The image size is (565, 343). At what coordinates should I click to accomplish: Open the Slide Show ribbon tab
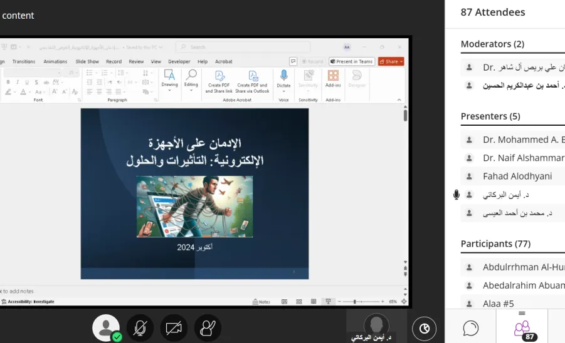[x=87, y=61]
